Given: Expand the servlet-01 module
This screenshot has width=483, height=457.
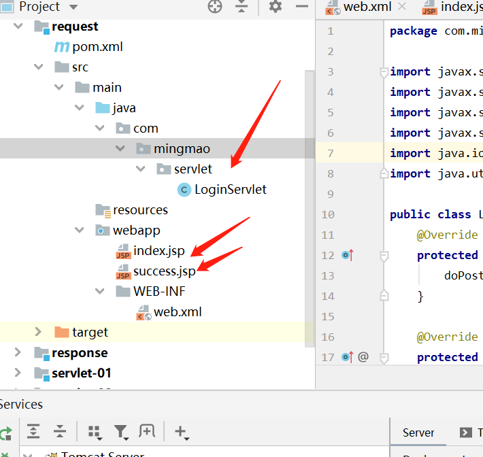Looking at the screenshot, I should (x=18, y=372).
